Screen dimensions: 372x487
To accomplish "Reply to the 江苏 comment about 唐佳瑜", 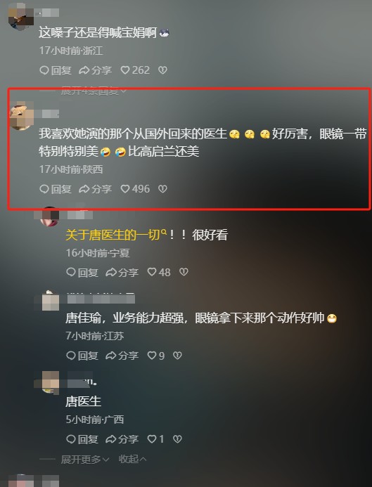I will (x=82, y=356).
